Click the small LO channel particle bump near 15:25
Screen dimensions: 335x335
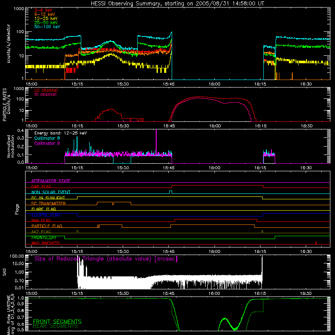[110, 114]
